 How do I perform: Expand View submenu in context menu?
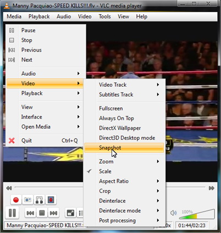pyautogui.click(x=45, y=107)
